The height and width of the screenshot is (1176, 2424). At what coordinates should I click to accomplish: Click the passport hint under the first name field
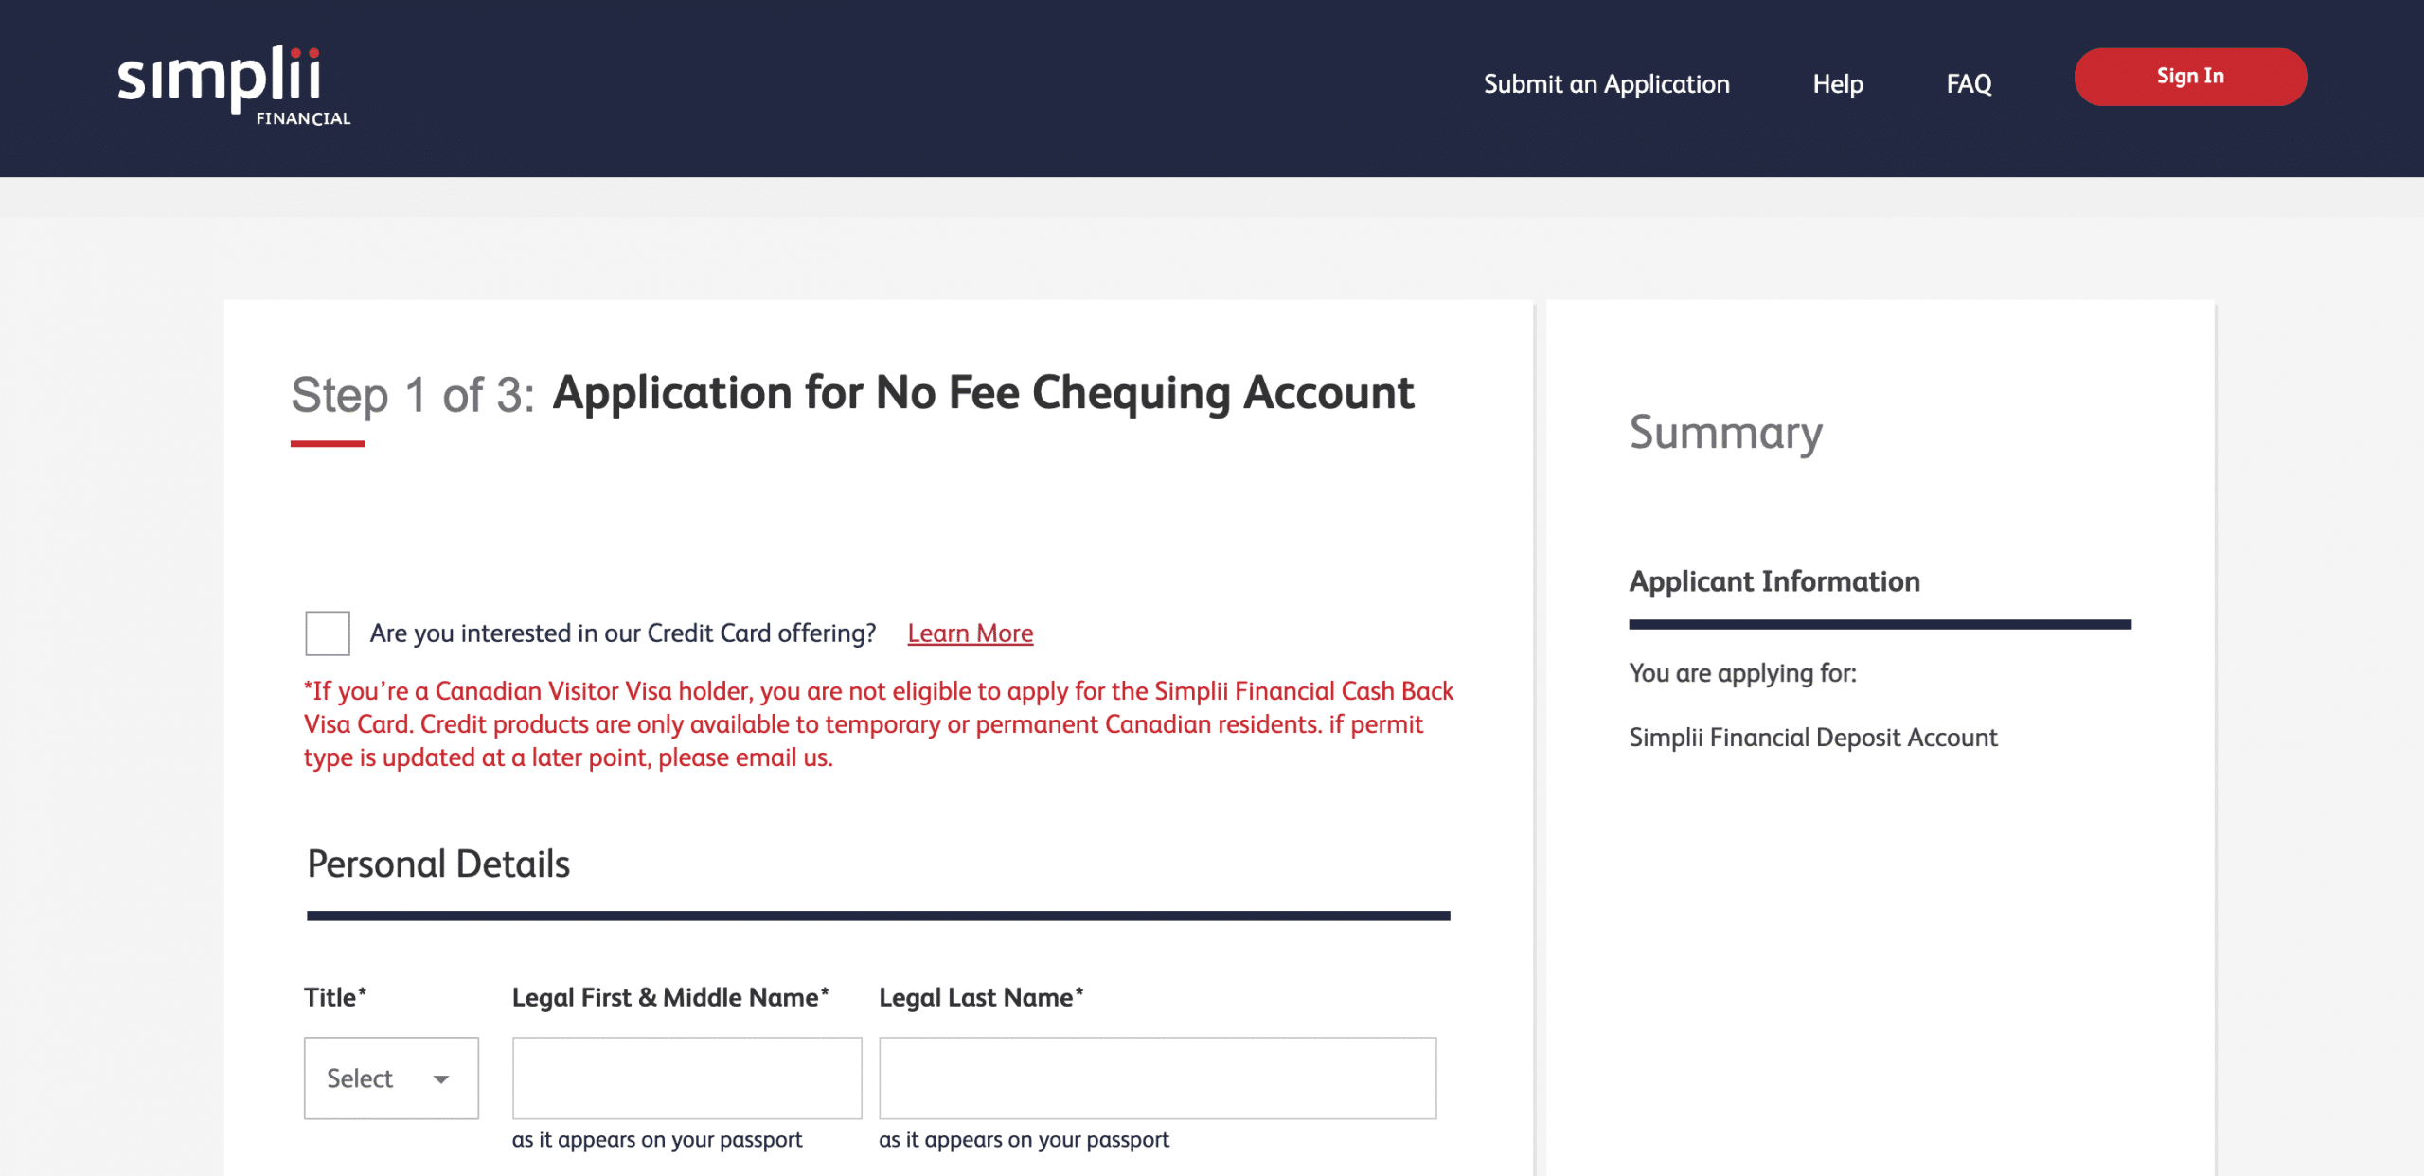pos(657,1140)
